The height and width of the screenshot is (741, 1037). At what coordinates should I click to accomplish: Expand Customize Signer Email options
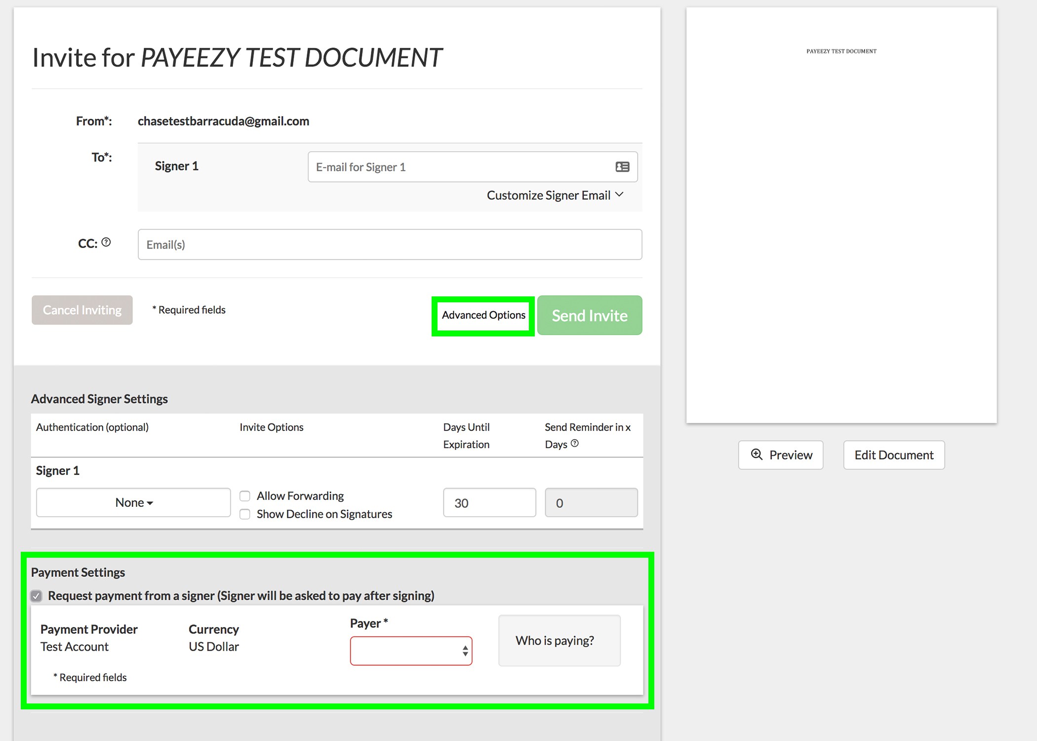pyautogui.click(x=549, y=195)
